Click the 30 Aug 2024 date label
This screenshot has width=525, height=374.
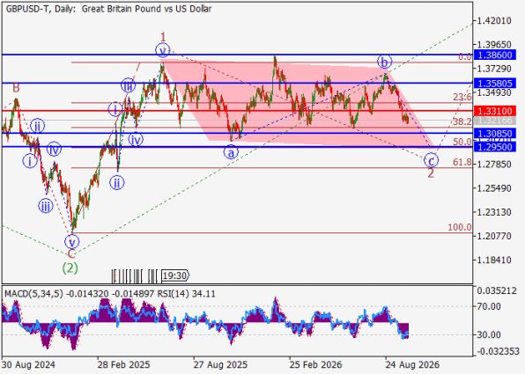click(28, 364)
